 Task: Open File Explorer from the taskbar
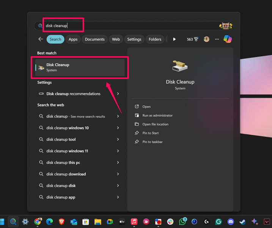(x=98, y=222)
